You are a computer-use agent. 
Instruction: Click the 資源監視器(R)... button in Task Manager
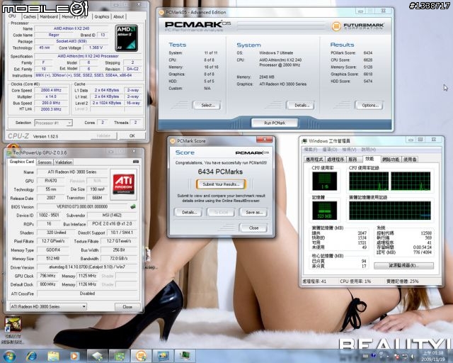coord(403,265)
